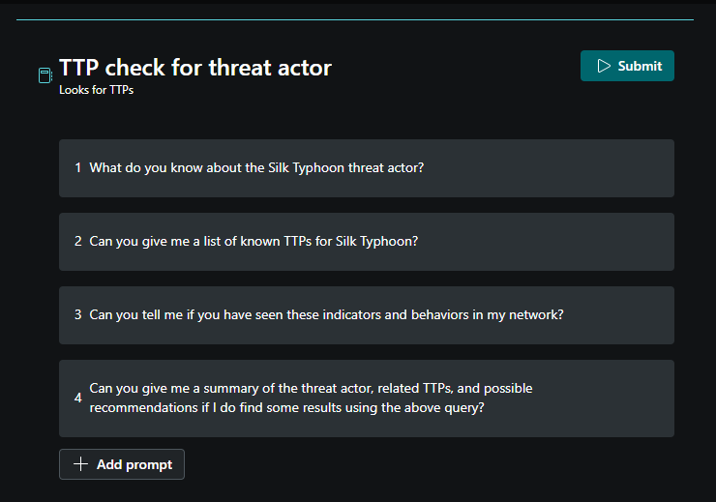The height and width of the screenshot is (502, 716).
Task: Click the title 'TTP check for threat actor'
Action: click(x=195, y=68)
